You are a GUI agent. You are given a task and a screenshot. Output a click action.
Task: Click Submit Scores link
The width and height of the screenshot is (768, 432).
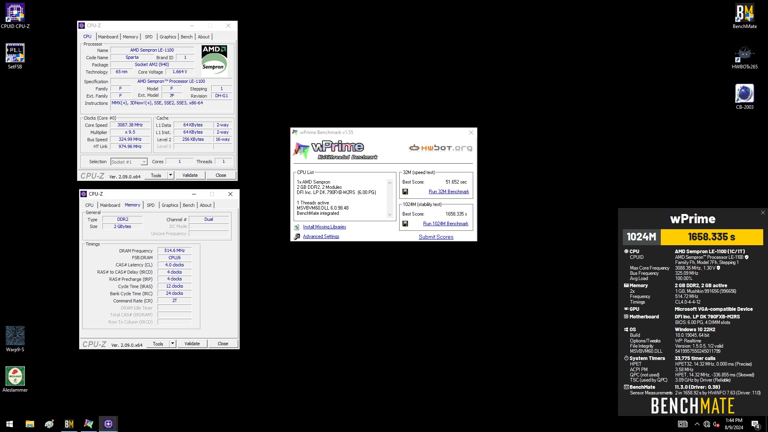coord(436,237)
